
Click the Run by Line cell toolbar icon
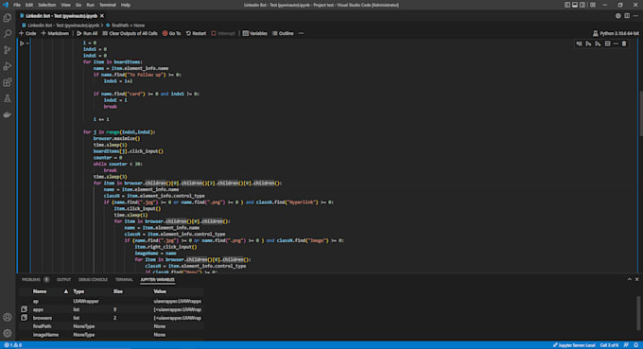click(x=579, y=44)
